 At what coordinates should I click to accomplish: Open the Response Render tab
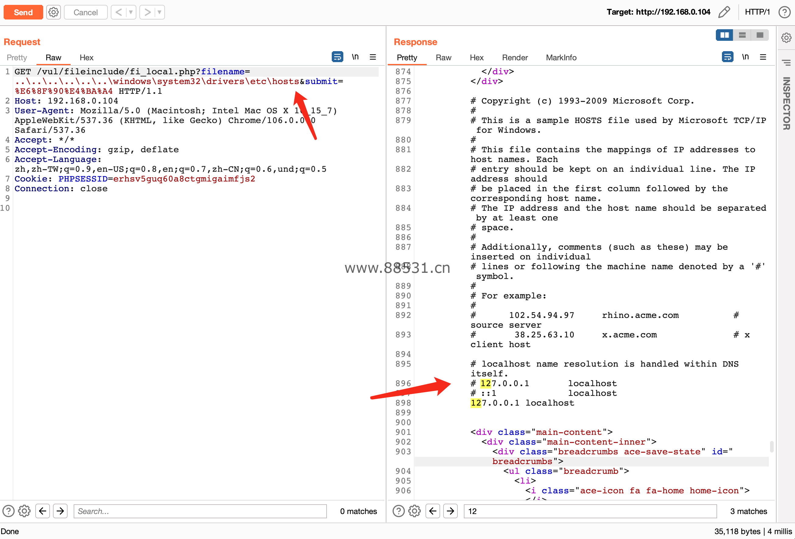pyautogui.click(x=515, y=58)
